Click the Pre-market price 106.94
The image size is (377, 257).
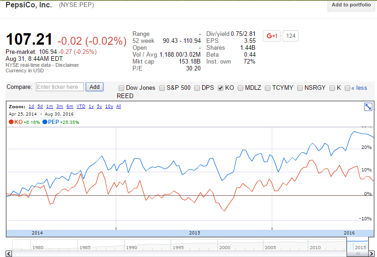tap(48, 52)
